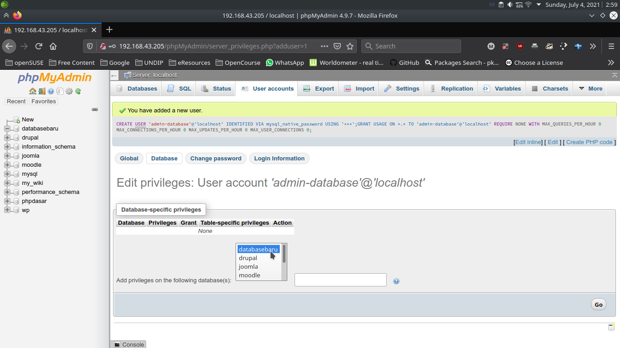Expand system tray hidden icons arrow
620x348 pixels.
(539, 5)
